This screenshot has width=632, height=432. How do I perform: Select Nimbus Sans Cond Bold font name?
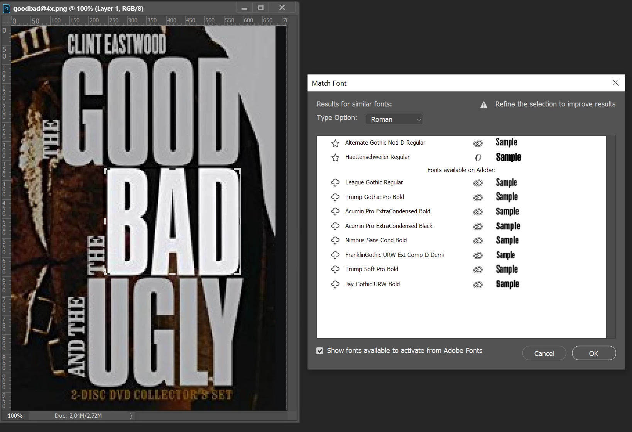(x=376, y=240)
